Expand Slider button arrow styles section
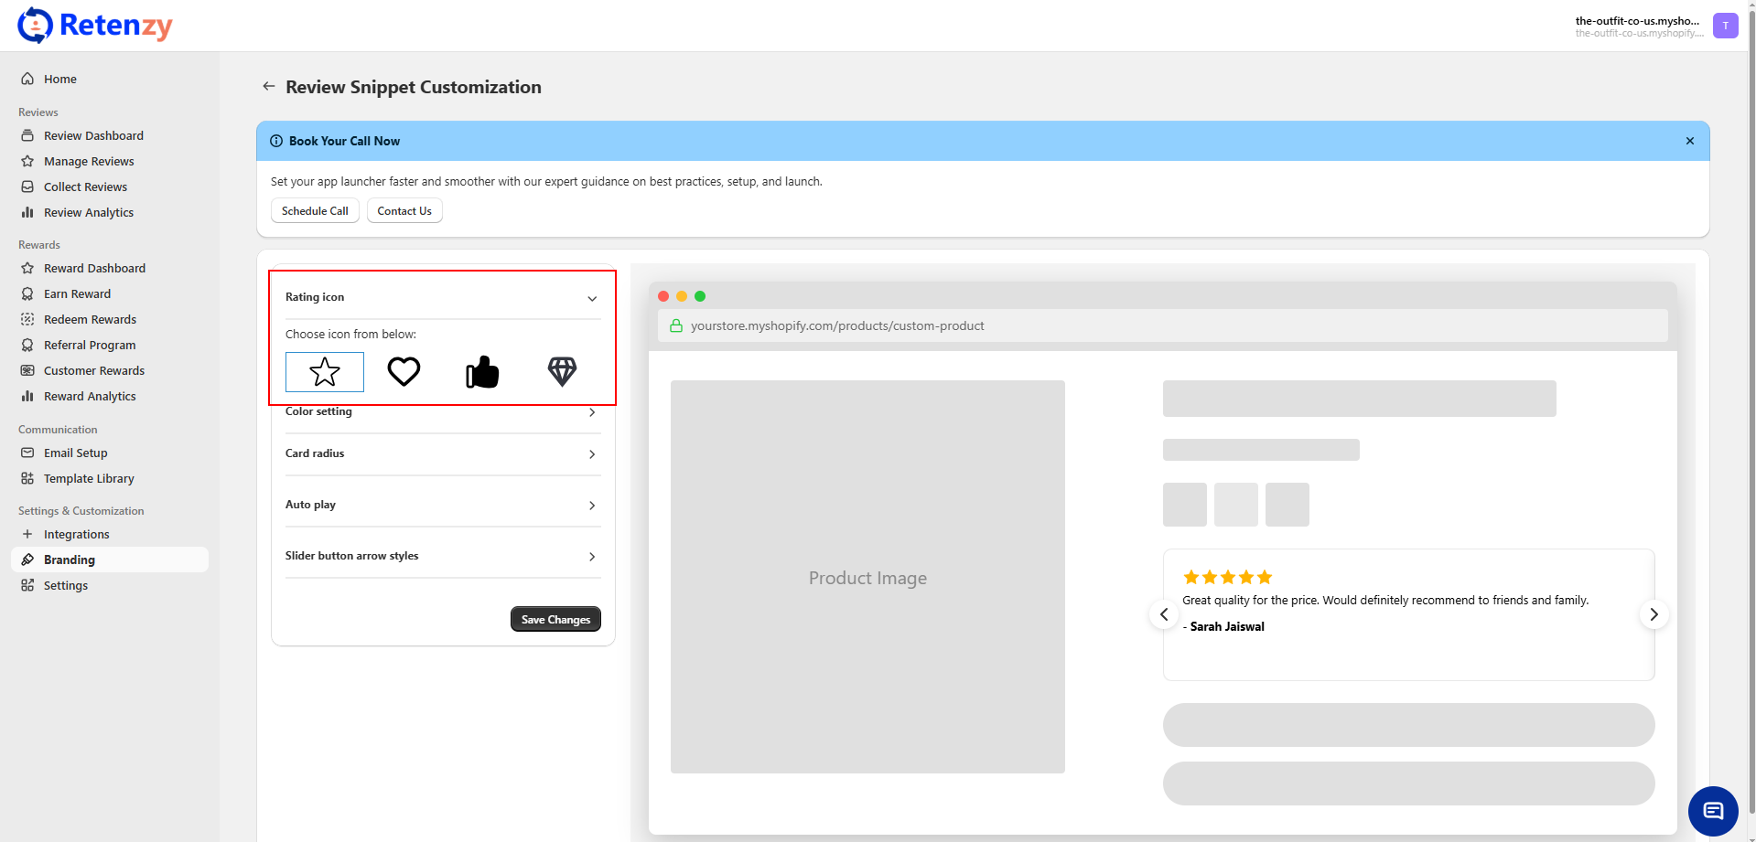 point(591,557)
